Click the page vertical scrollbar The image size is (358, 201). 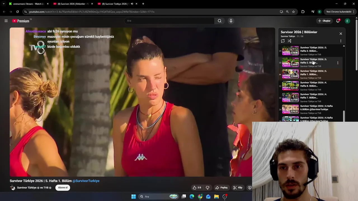click(x=356, y=45)
